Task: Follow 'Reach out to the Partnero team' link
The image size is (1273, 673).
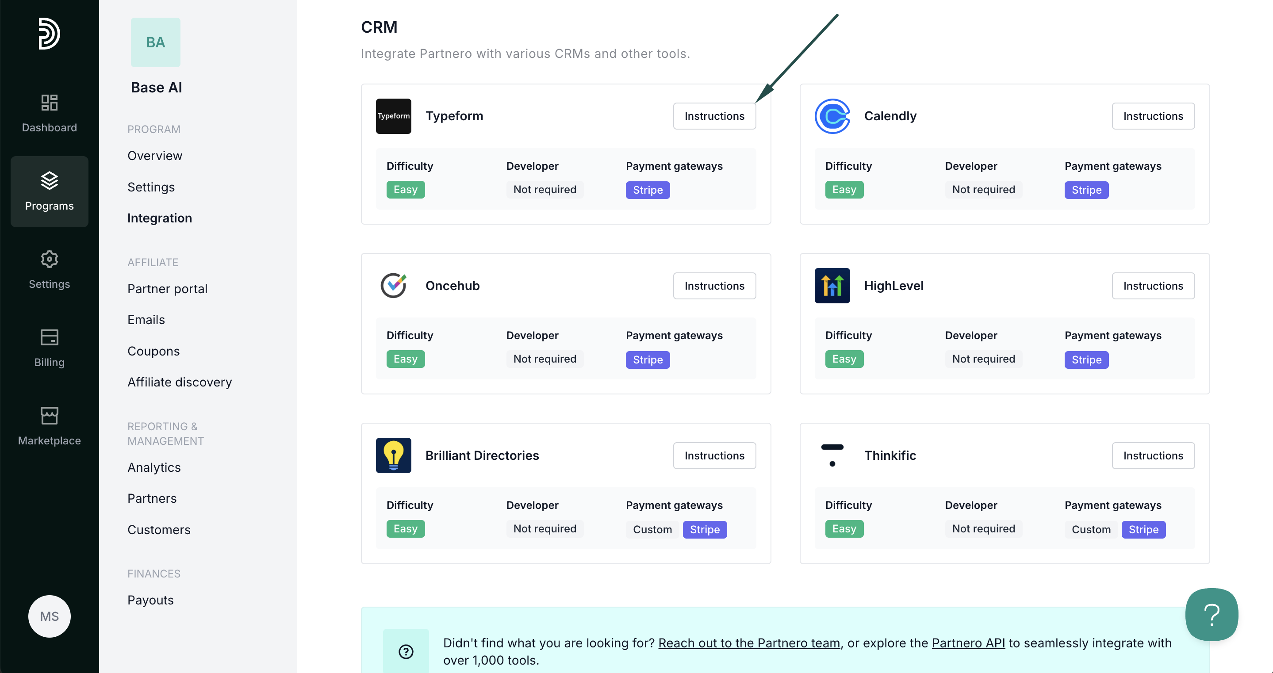Action: click(x=749, y=642)
